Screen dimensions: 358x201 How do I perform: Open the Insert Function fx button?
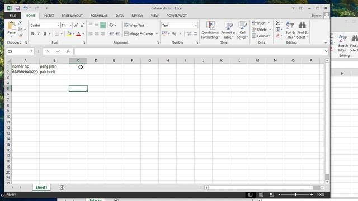click(68, 51)
